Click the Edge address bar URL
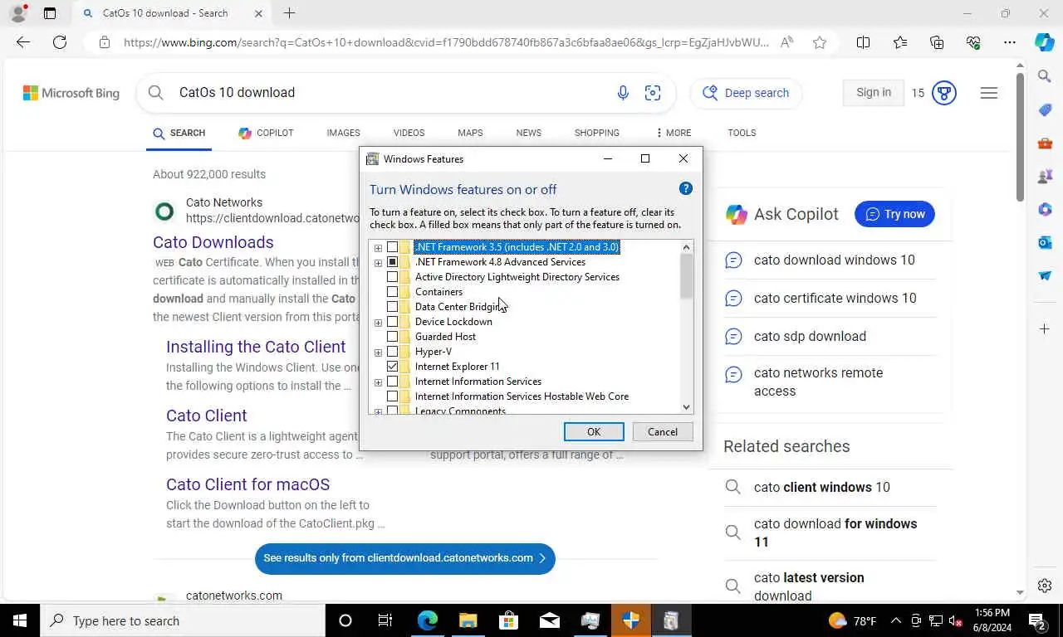1063x637 pixels. (x=446, y=42)
